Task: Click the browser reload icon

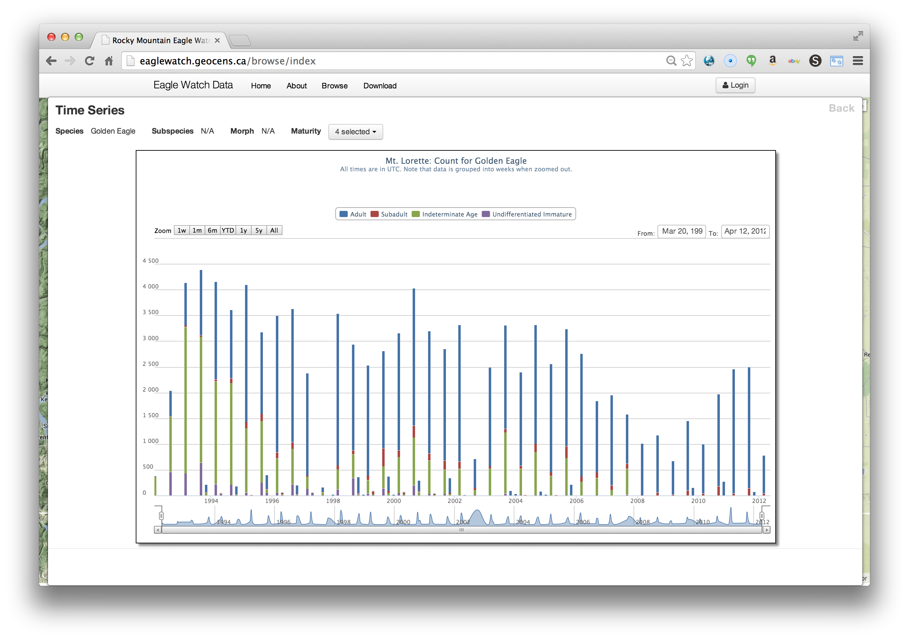Action: pyautogui.click(x=89, y=61)
